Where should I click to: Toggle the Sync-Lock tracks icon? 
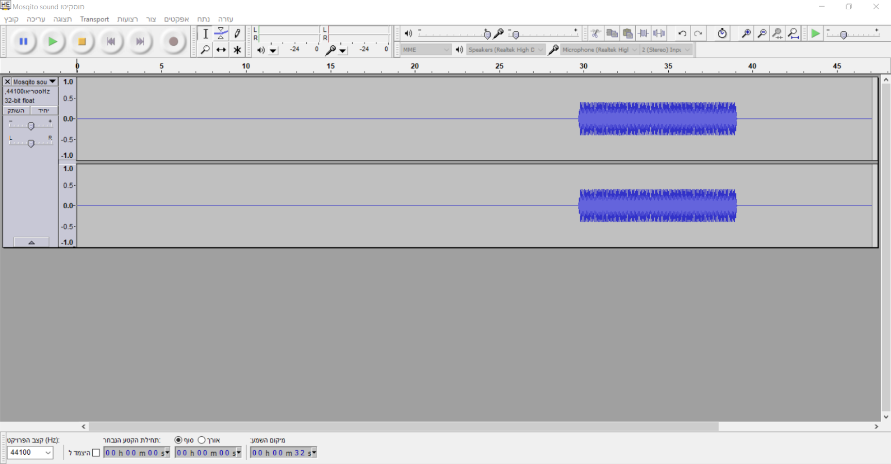(x=722, y=34)
